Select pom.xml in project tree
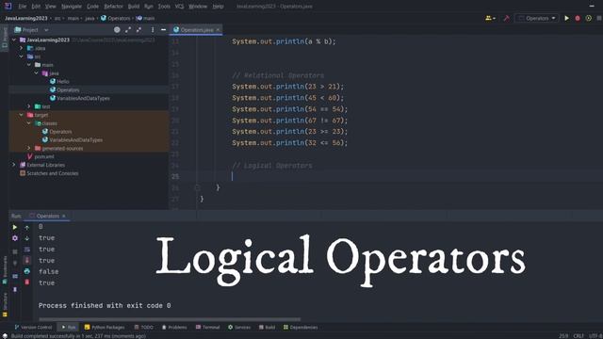 [x=44, y=156]
